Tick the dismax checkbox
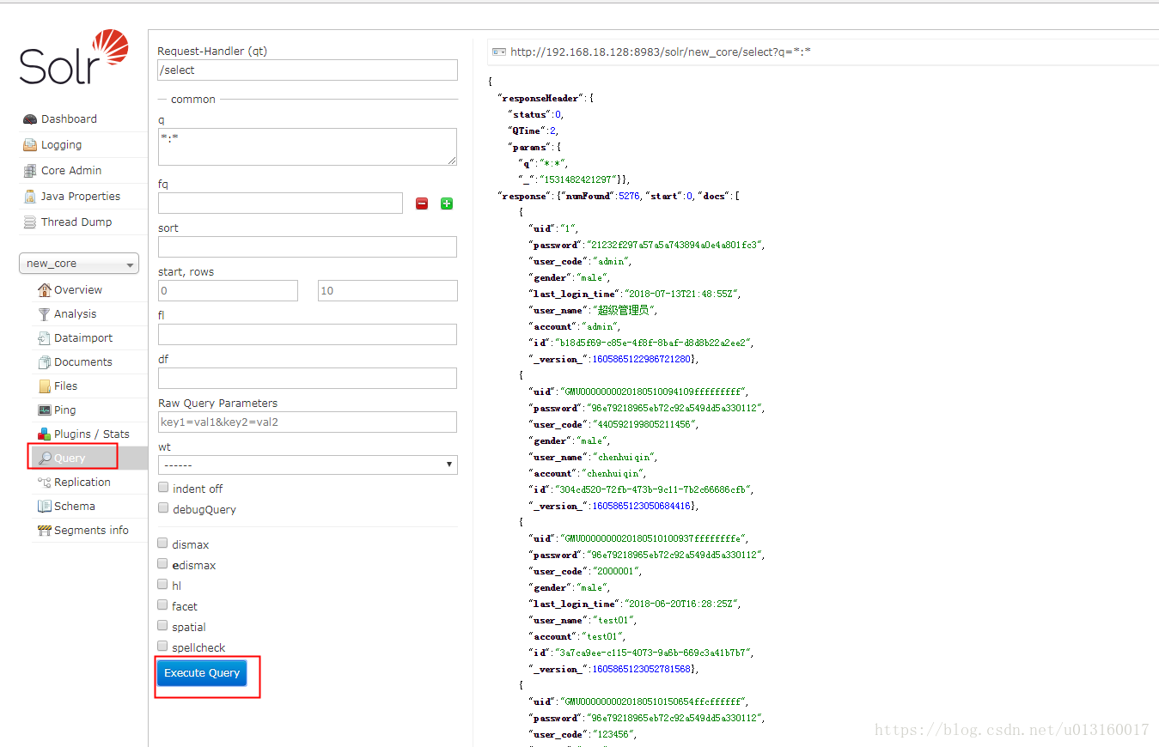Viewport: 1159px width, 747px height. pyautogui.click(x=162, y=544)
